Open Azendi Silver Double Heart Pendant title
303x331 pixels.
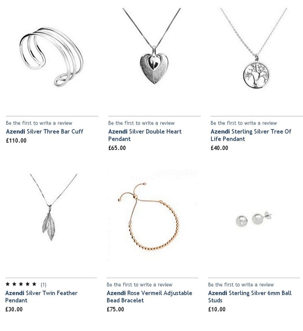click(x=145, y=135)
